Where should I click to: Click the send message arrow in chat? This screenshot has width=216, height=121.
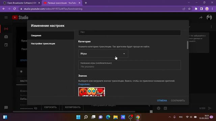[x=210, y=108]
